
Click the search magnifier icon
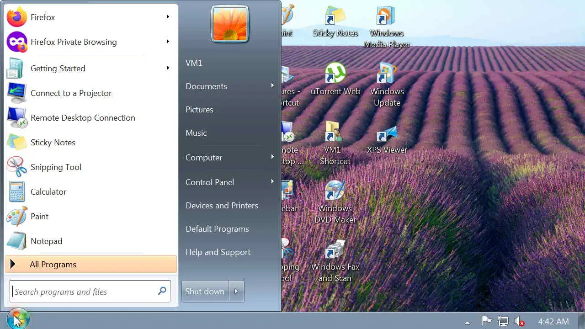162,291
